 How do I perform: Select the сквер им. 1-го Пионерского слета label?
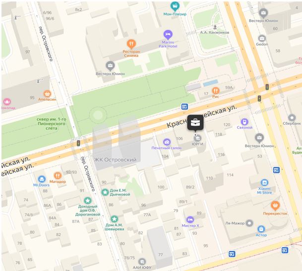point(52,124)
